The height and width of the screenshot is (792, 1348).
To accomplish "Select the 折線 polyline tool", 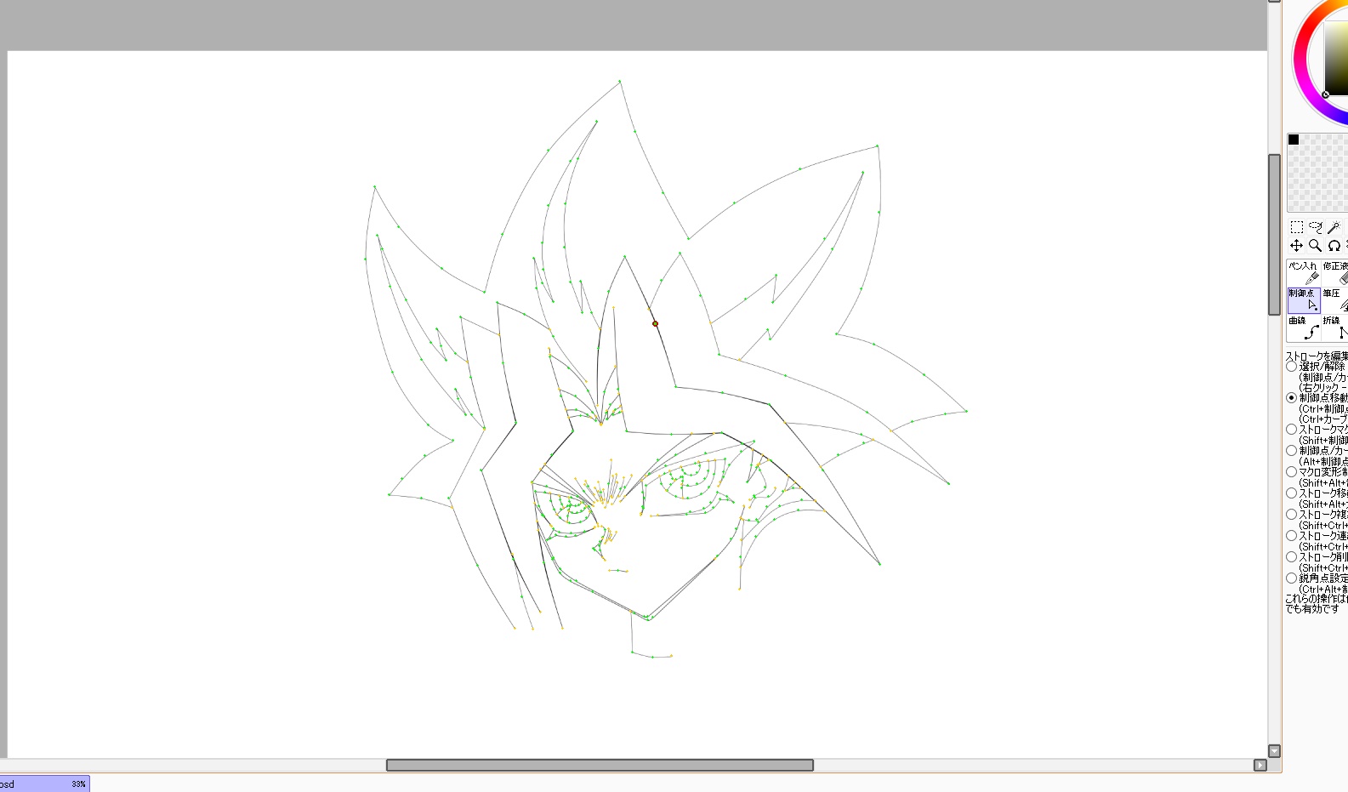I will pos(1335,328).
